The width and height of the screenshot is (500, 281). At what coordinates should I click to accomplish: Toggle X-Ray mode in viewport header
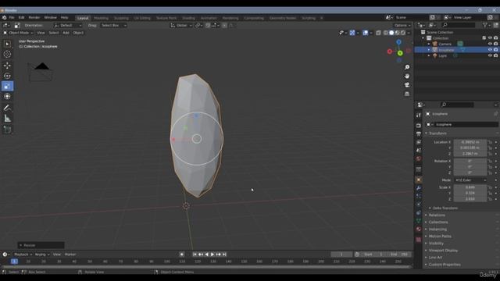point(378,33)
